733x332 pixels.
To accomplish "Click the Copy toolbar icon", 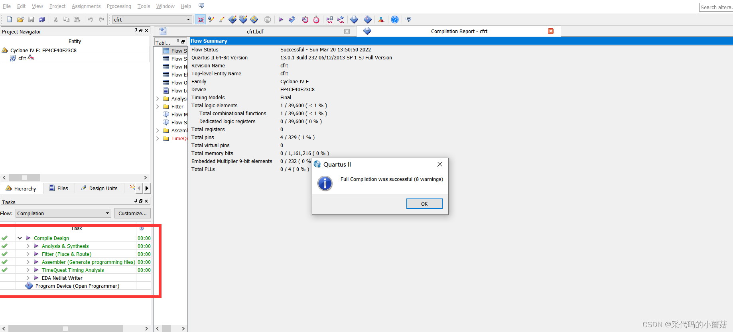I will [x=67, y=20].
